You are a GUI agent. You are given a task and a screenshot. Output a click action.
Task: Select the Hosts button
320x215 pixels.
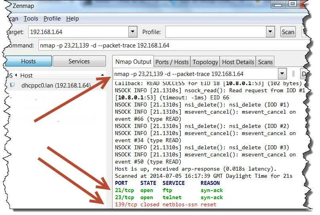[x=29, y=61]
